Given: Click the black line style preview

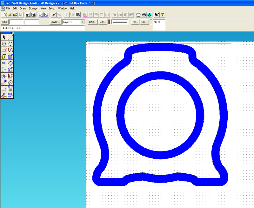Looking at the screenshot, I should point(120,22).
